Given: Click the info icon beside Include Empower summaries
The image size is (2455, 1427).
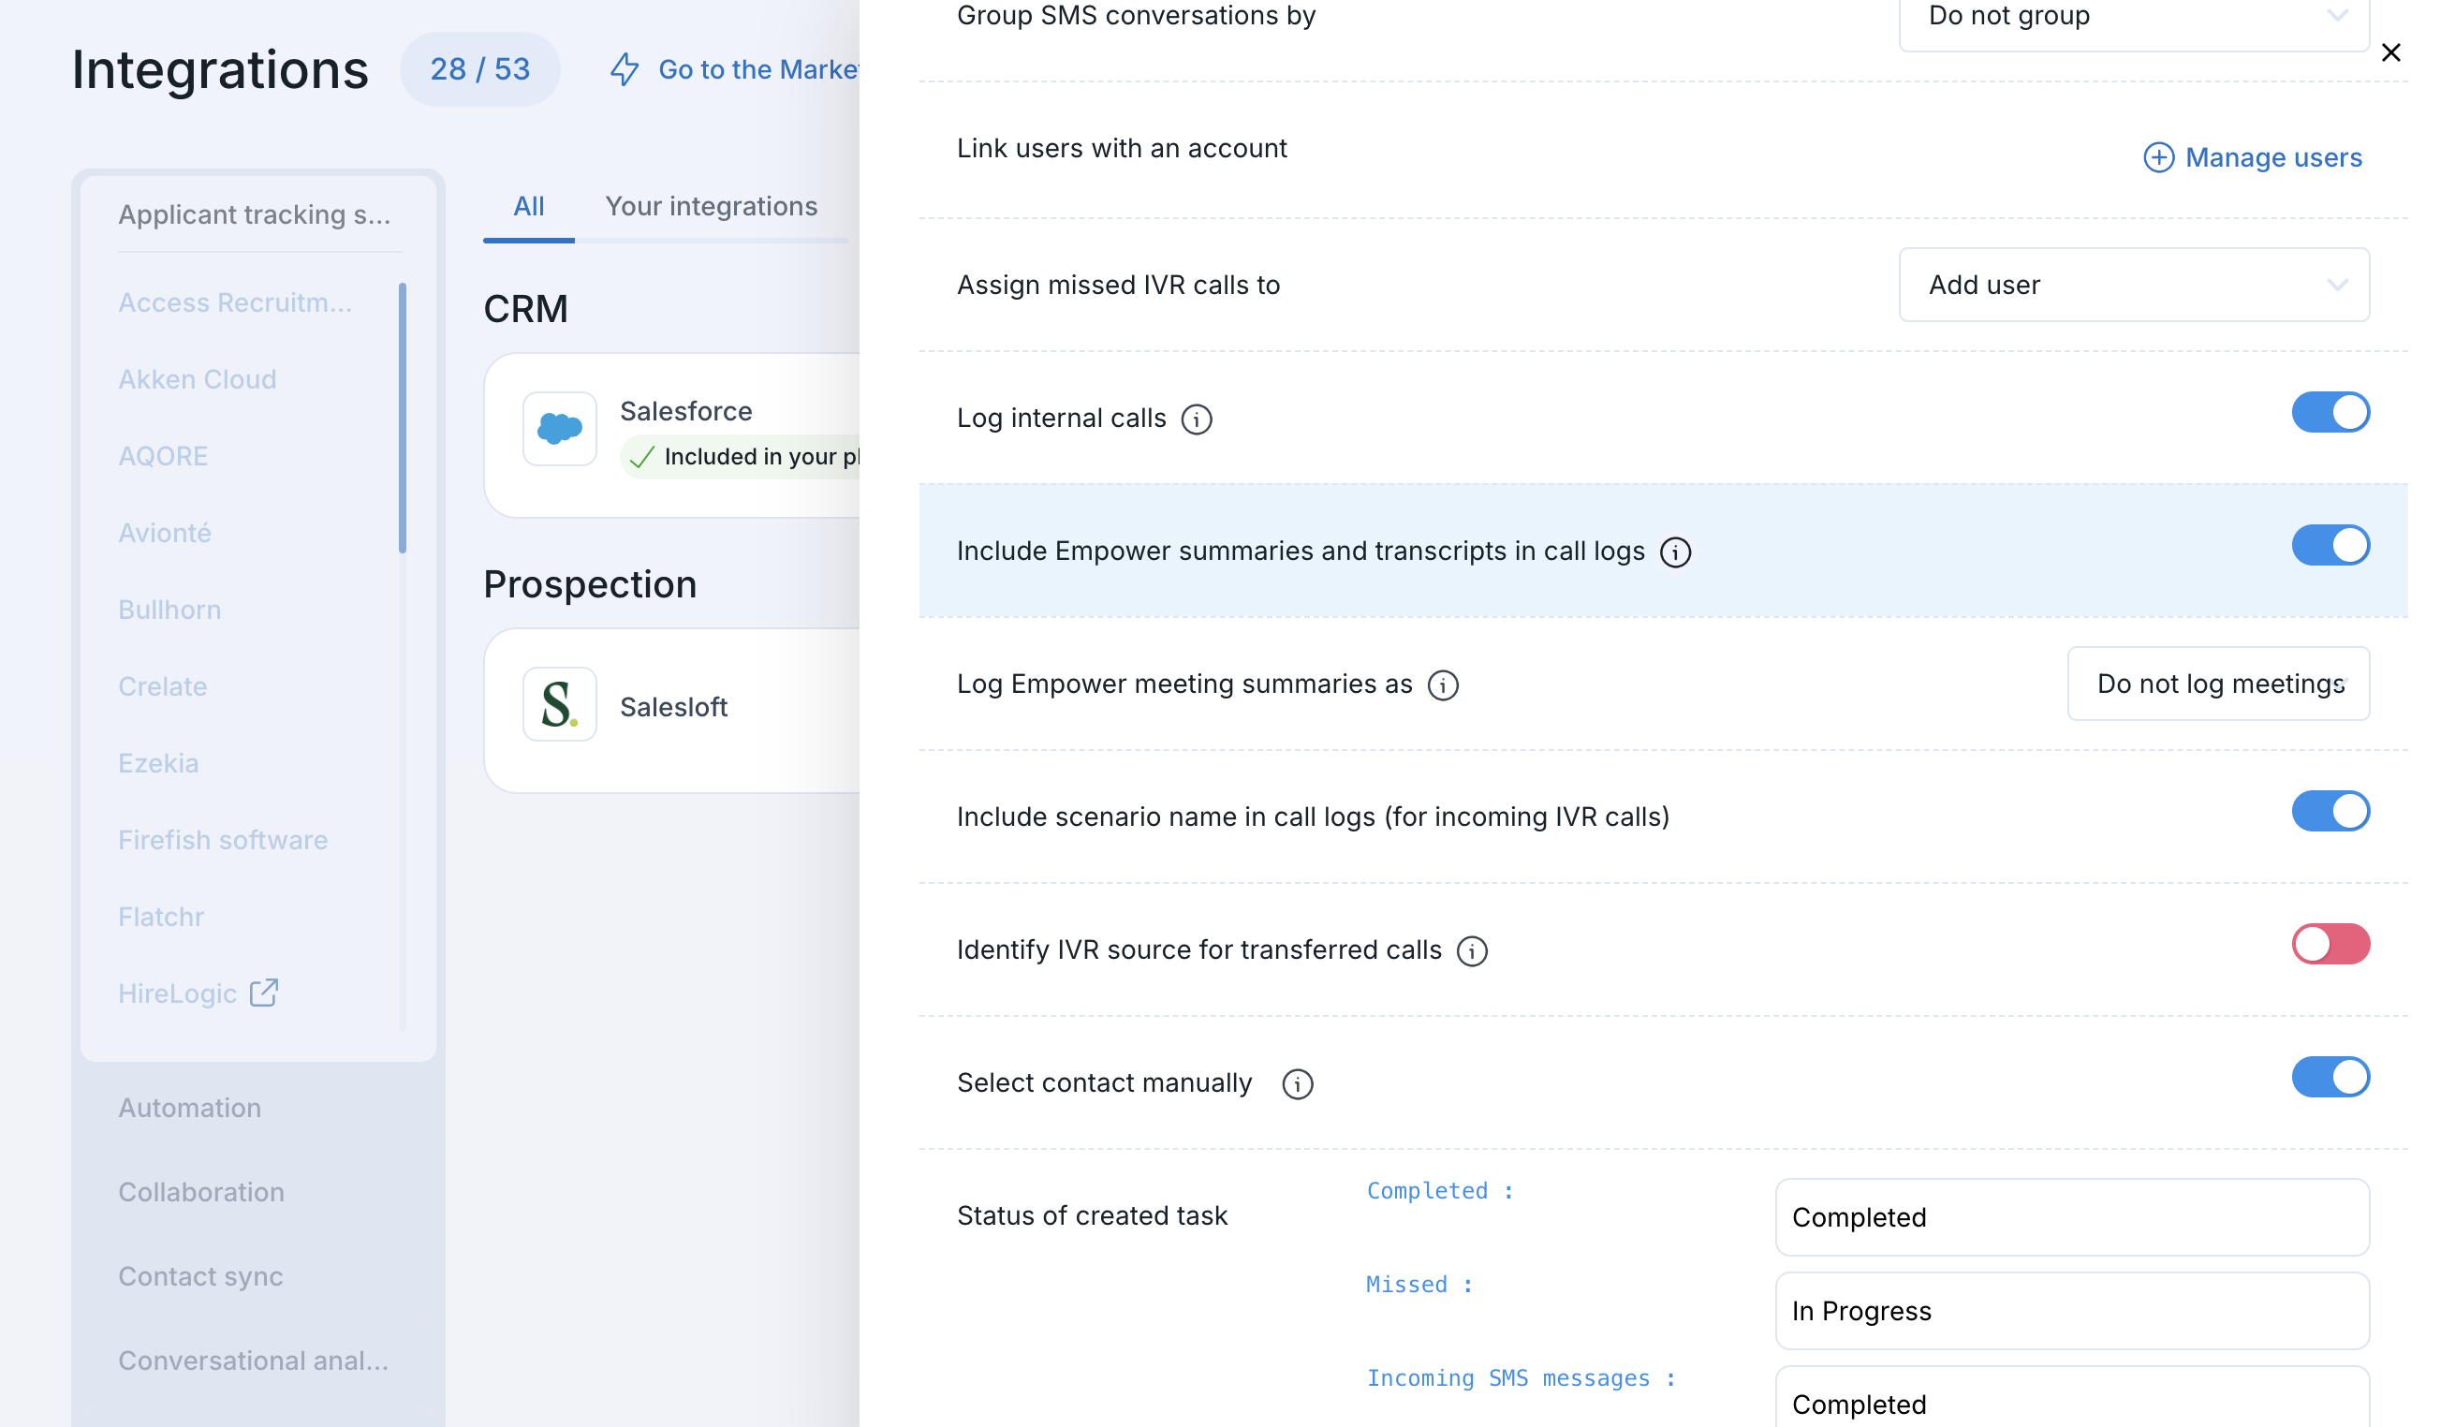Looking at the screenshot, I should click(1675, 552).
